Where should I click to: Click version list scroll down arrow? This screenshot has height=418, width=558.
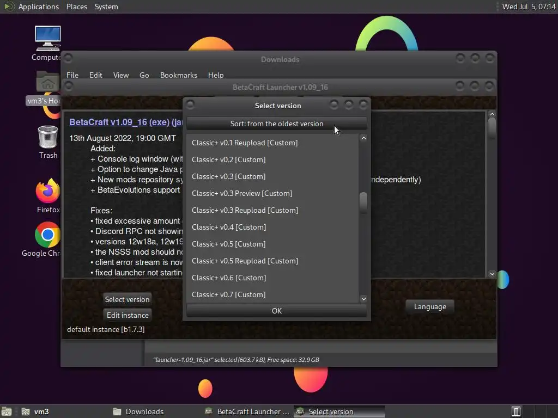[x=363, y=299]
